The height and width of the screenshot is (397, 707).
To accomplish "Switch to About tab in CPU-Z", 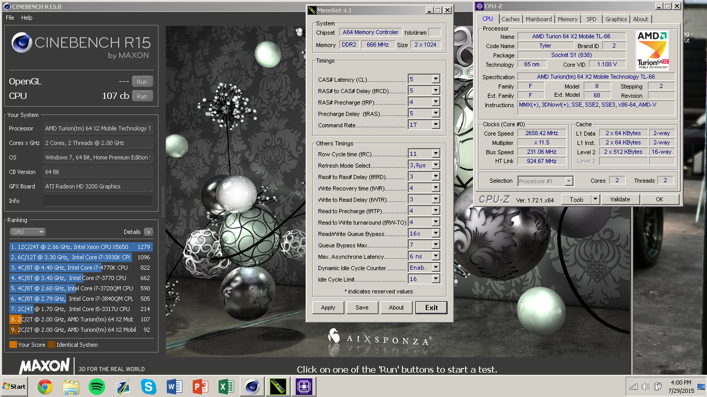I will click(x=641, y=19).
